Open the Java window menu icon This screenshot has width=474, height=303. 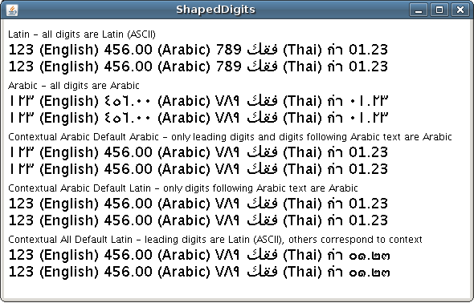[x=12, y=10]
